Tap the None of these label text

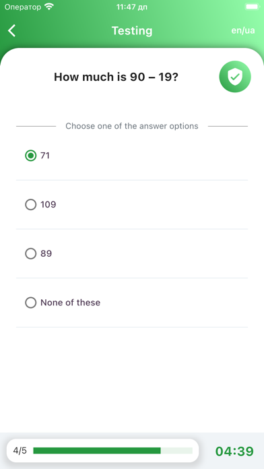70,303
